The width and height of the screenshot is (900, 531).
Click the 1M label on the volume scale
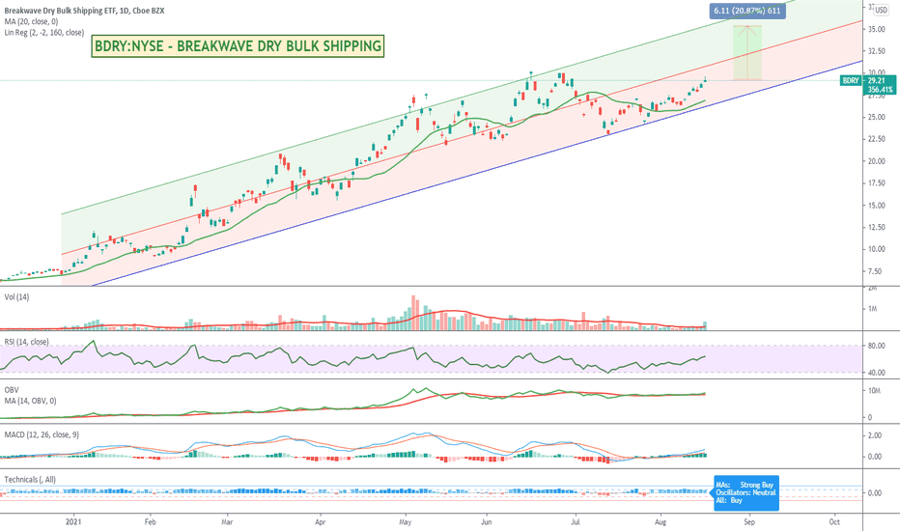(x=872, y=309)
